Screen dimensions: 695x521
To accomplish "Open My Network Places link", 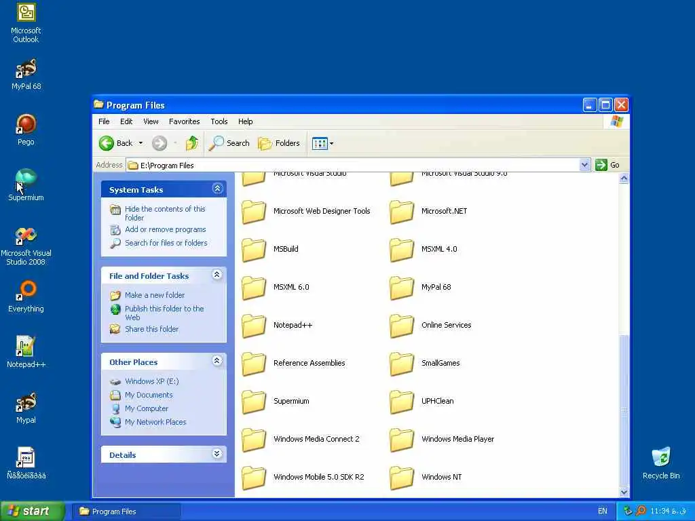I will [x=155, y=422].
